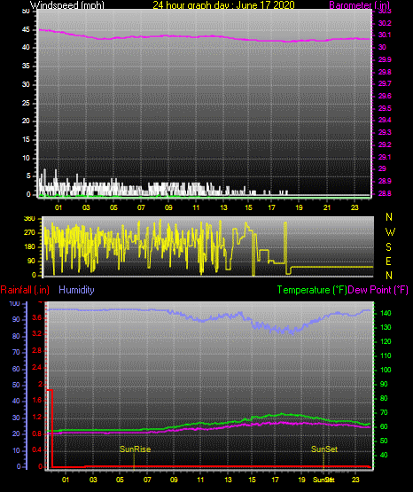
Task: Click the S wind direction label
Action: click(x=388, y=247)
